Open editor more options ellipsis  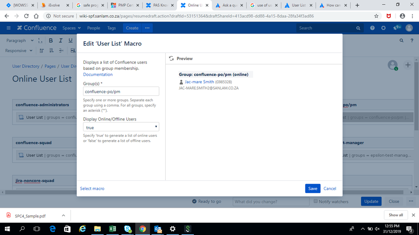click(411, 201)
